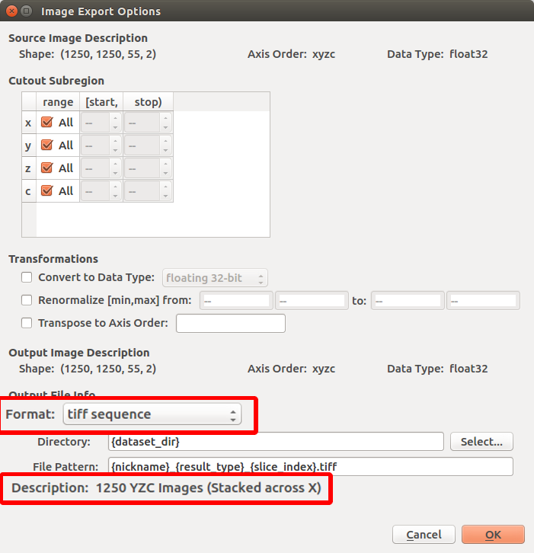534x553 pixels.
Task: Open the floating 32-bit data type dropdown
Action: click(215, 278)
